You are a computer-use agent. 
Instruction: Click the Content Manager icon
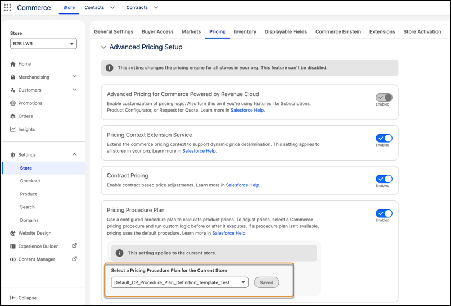[13, 259]
